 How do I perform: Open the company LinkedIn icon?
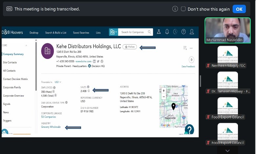click(x=94, y=61)
